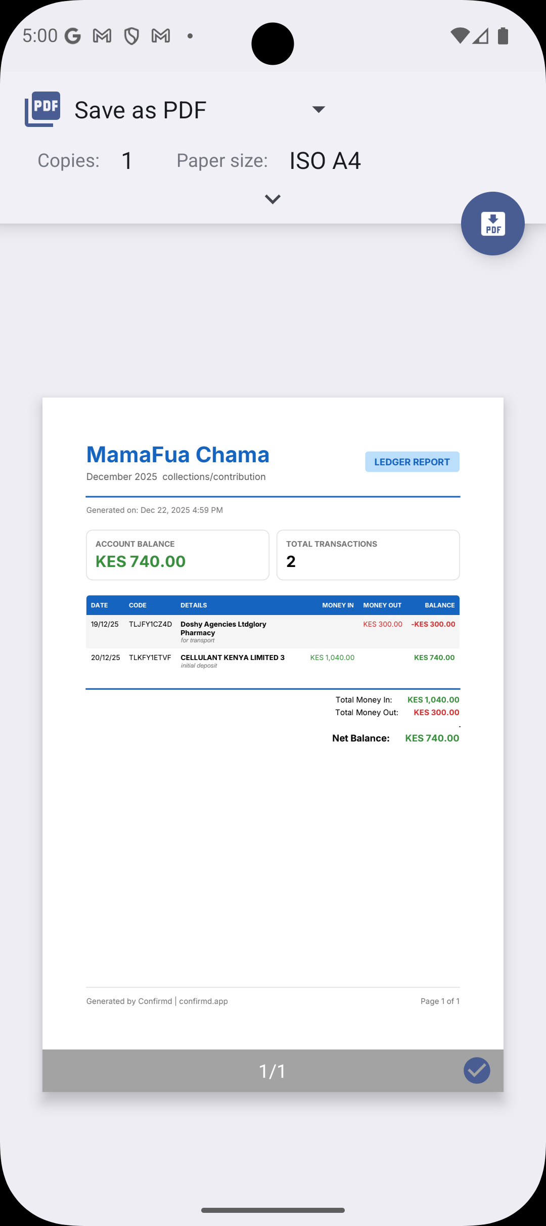Tap the second Gmail notification icon
546x1226 pixels.
click(161, 36)
